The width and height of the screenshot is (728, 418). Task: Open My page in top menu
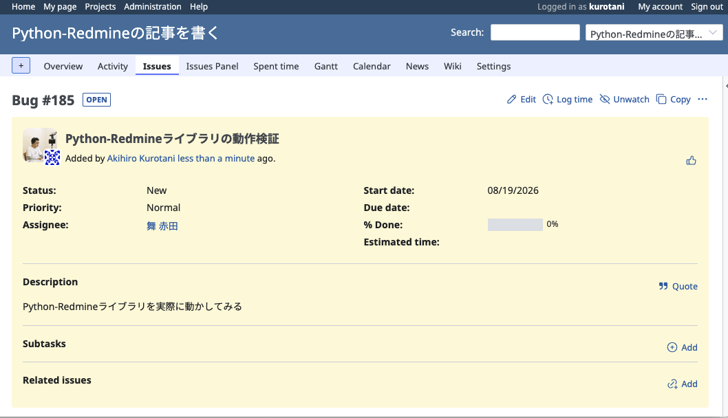tap(60, 6)
